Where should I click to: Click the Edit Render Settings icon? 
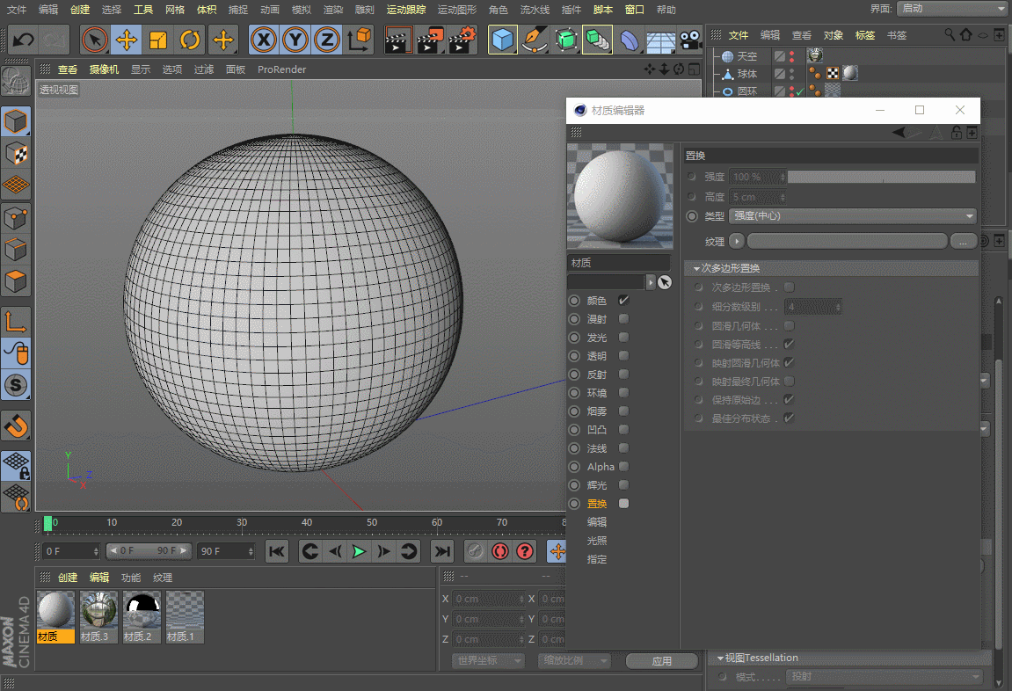[462, 40]
